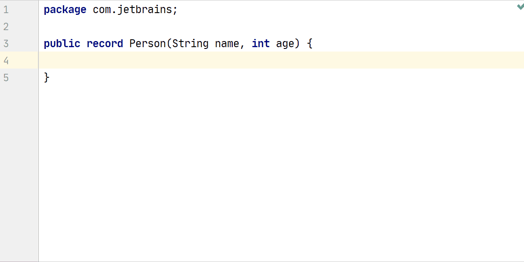Click line number 2 in the gutter
524x262 pixels.
point(6,26)
